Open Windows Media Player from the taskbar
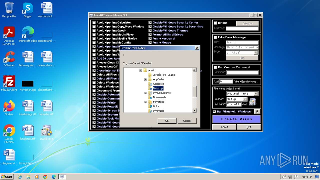The width and height of the screenshot is (320, 180). click(37, 177)
